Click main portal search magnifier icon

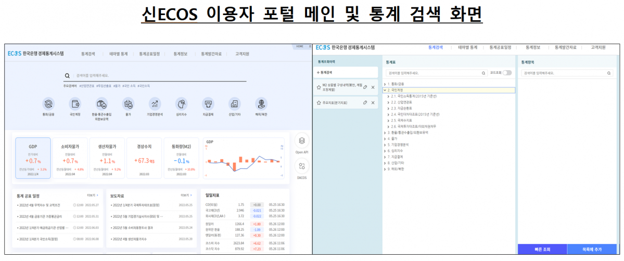tap(67, 75)
